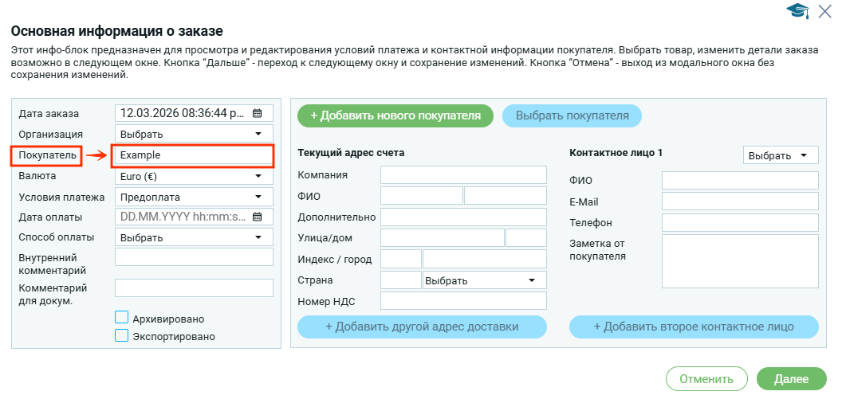842x403 pixels.
Task: Click the Отменить button
Action: (706, 380)
